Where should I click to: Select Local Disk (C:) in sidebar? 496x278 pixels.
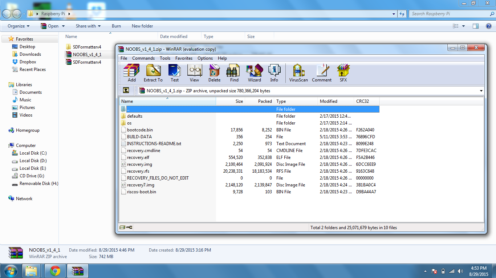pyautogui.click(x=33, y=153)
